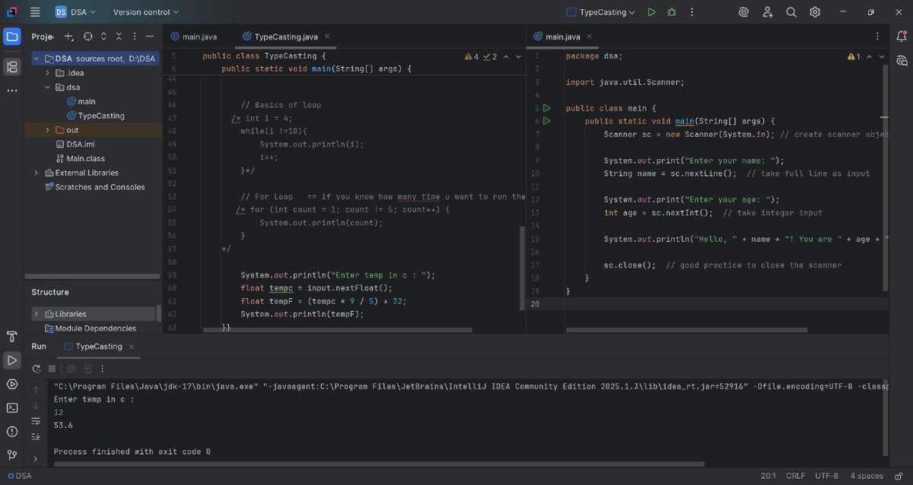Viewport: 913px width, 485px height.
Task: Open Search Everywhere magnifier
Action: pos(791,12)
